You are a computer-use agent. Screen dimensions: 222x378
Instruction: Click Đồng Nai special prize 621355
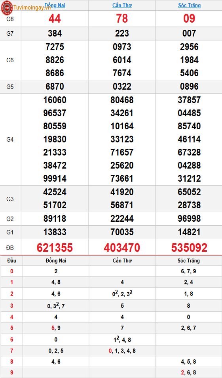pyautogui.click(x=55, y=248)
